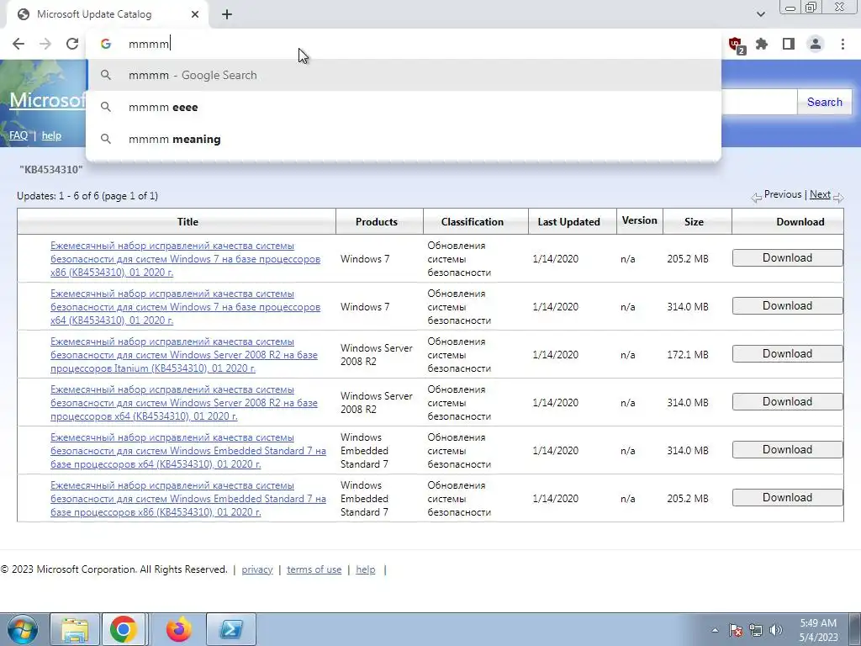Click the address bar with 'mmmm'

tap(403, 44)
